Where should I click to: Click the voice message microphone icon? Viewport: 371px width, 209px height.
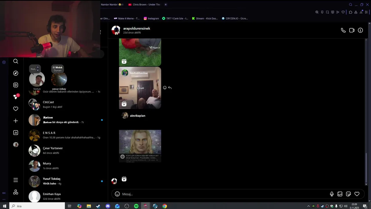(332, 194)
